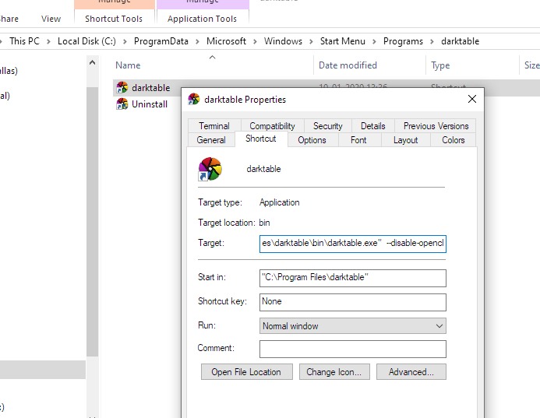The height and width of the screenshot is (418, 540).
Task: Click the navigation pane scroll up arrow
Action: (x=92, y=62)
